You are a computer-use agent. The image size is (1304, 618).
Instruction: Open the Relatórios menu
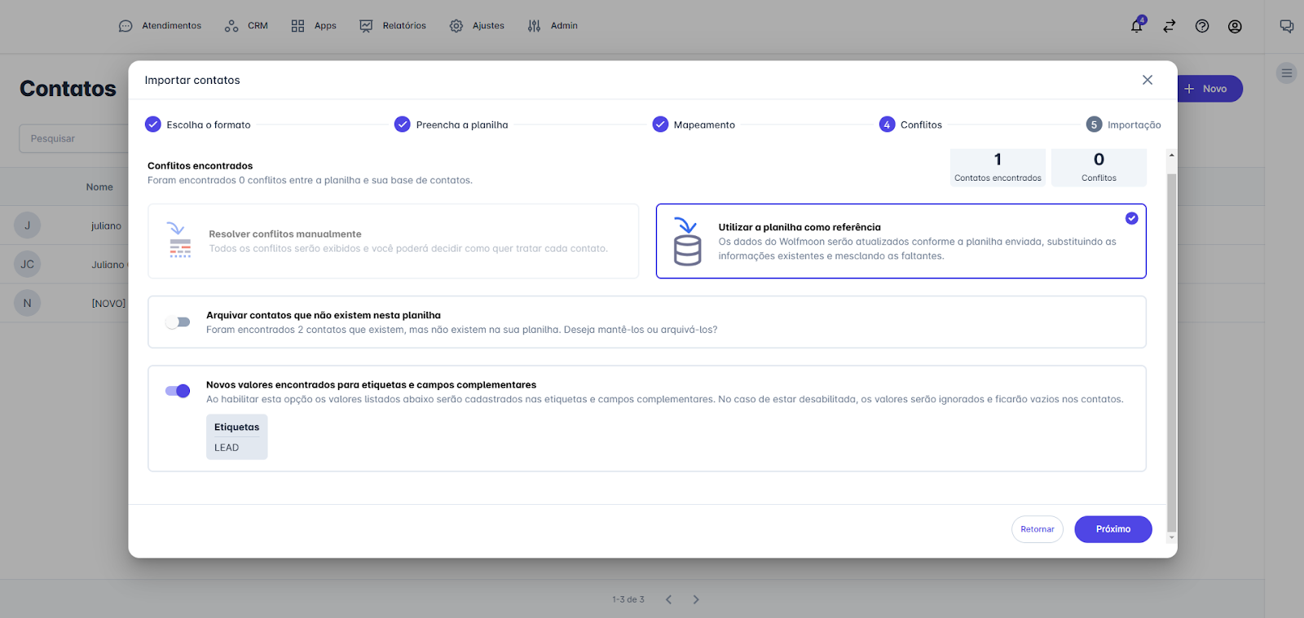pos(394,26)
